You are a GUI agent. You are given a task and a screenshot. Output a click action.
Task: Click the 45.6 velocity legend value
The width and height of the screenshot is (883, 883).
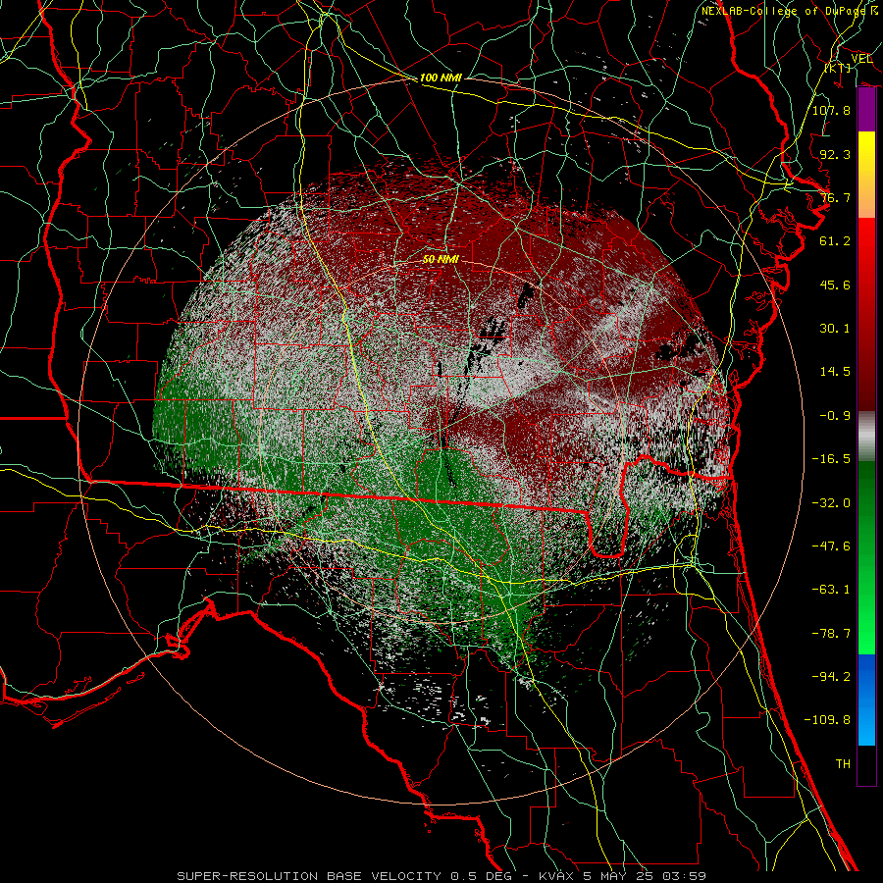coord(835,285)
